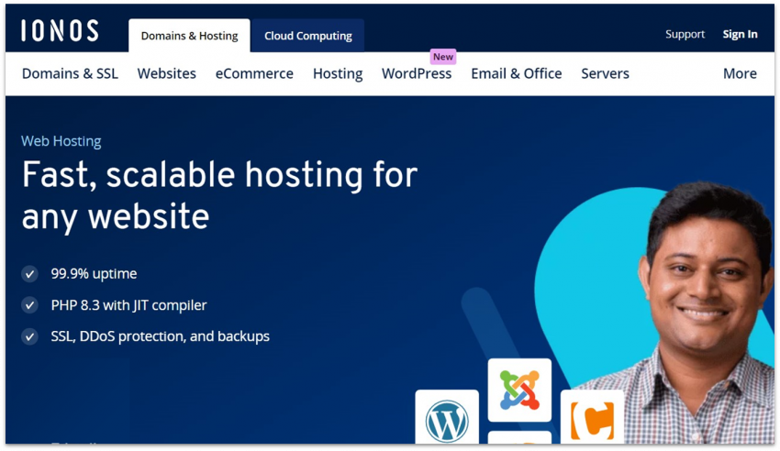Open the Hosting menu item
780x451 pixels.
tap(338, 73)
